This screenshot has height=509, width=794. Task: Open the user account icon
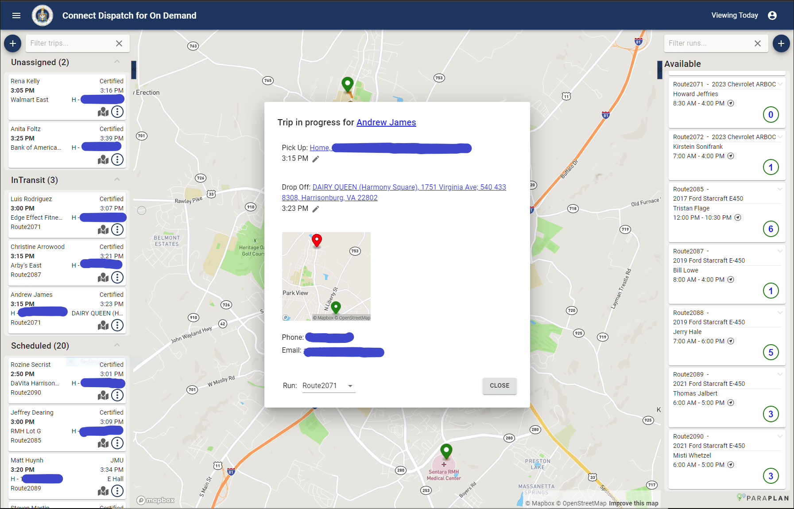point(772,16)
